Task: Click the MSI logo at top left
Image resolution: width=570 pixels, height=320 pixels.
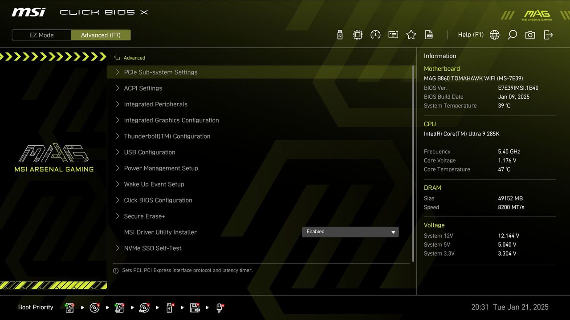Action: [28, 12]
